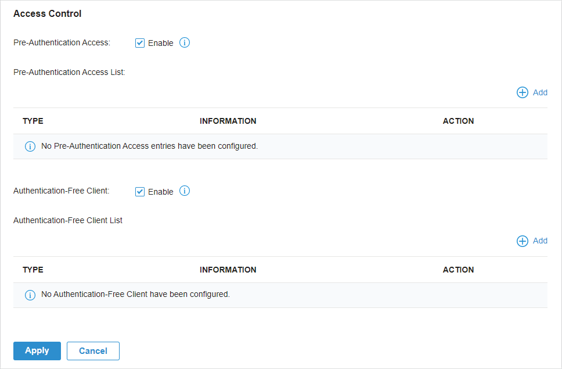
Task: Click info icon in empty Authentication-Free Client row
Action: 30,295
